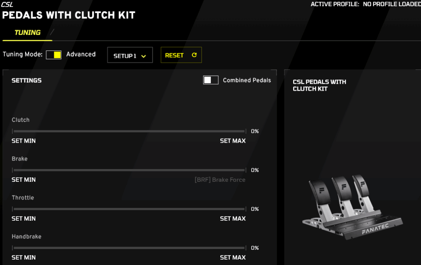Screen dimensions: 421x265
Task: Click SET MIN under Handbrake
Action: (23, 258)
